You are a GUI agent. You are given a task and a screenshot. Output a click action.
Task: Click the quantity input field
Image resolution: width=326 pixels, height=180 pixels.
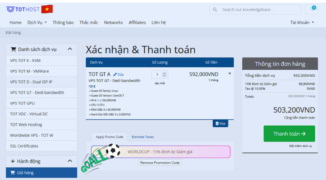[x=160, y=75]
